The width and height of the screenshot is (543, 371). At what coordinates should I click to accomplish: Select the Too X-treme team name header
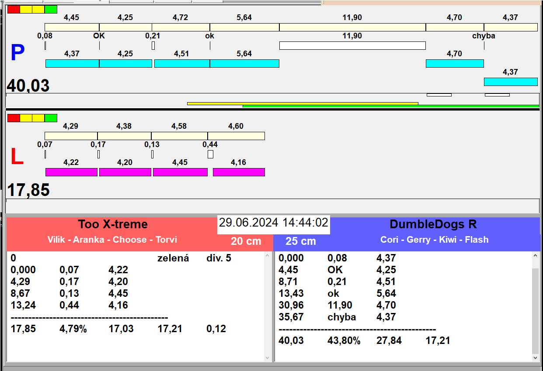coord(113,224)
